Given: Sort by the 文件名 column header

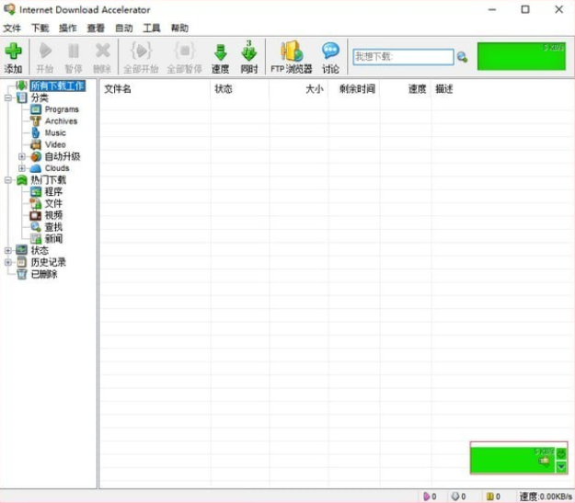Looking at the screenshot, I should [x=118, y=89].
